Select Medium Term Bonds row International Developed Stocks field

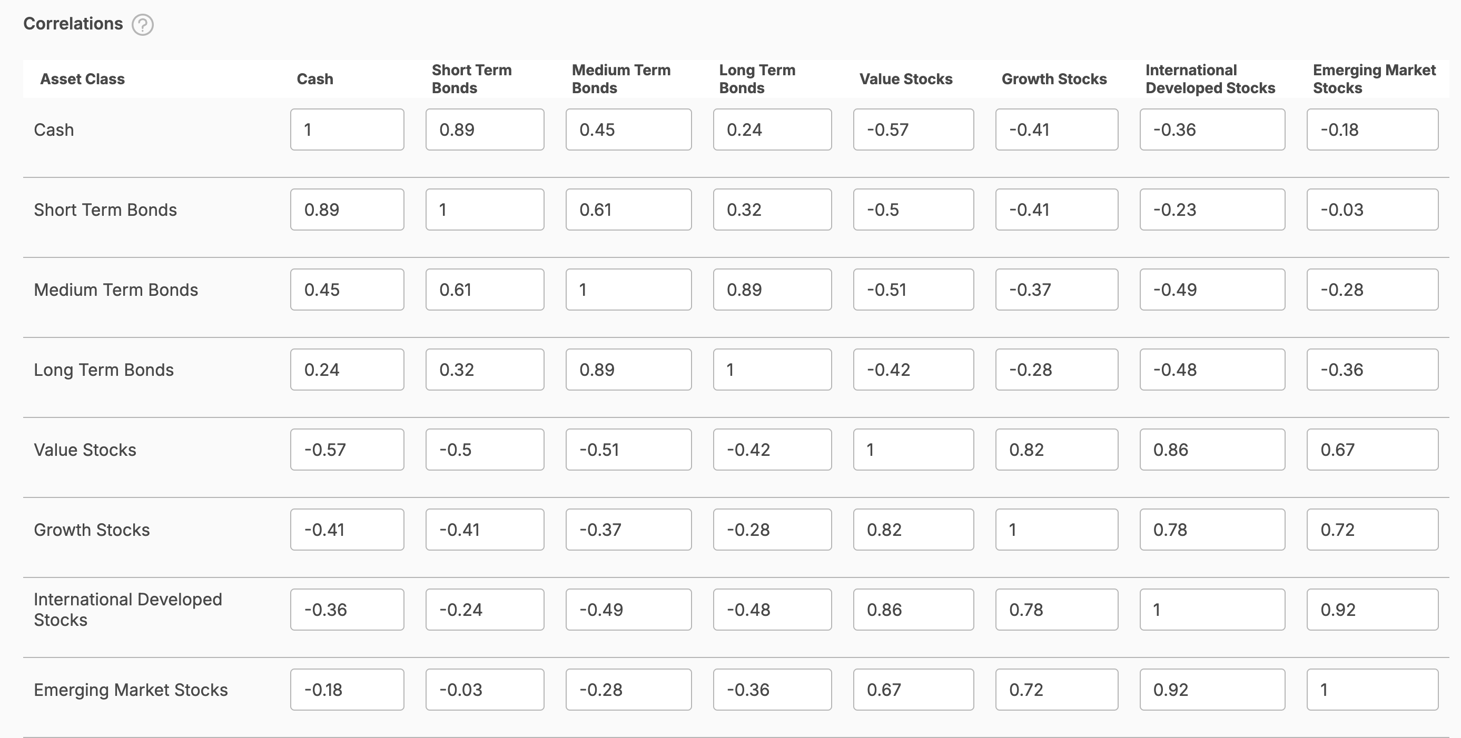[x=1212, y=290]
